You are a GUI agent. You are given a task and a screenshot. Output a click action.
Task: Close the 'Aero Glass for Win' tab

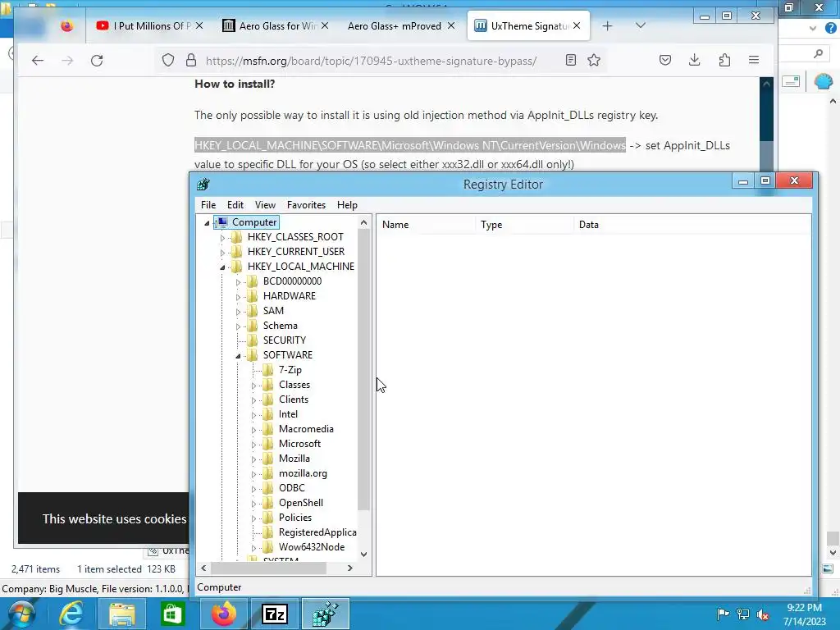325,25
